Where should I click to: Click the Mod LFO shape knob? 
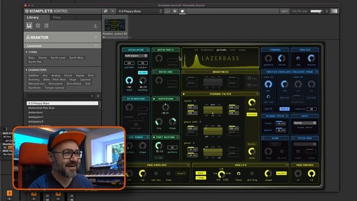[x=268, y=174]
